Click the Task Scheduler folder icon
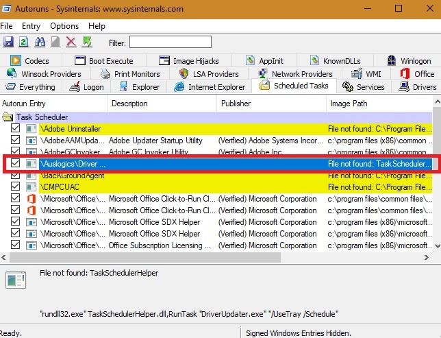This screenshot has height=338, width=441. (8, 117)
